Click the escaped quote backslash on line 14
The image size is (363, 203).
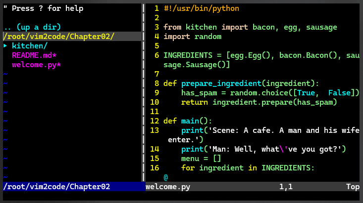[281, 149]
